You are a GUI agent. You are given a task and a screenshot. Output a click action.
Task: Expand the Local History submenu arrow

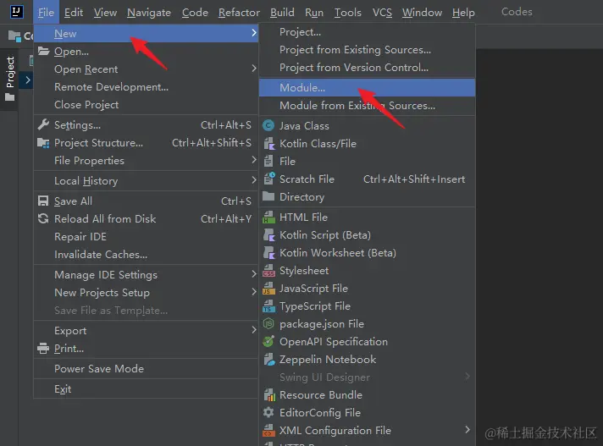[253, 179]
